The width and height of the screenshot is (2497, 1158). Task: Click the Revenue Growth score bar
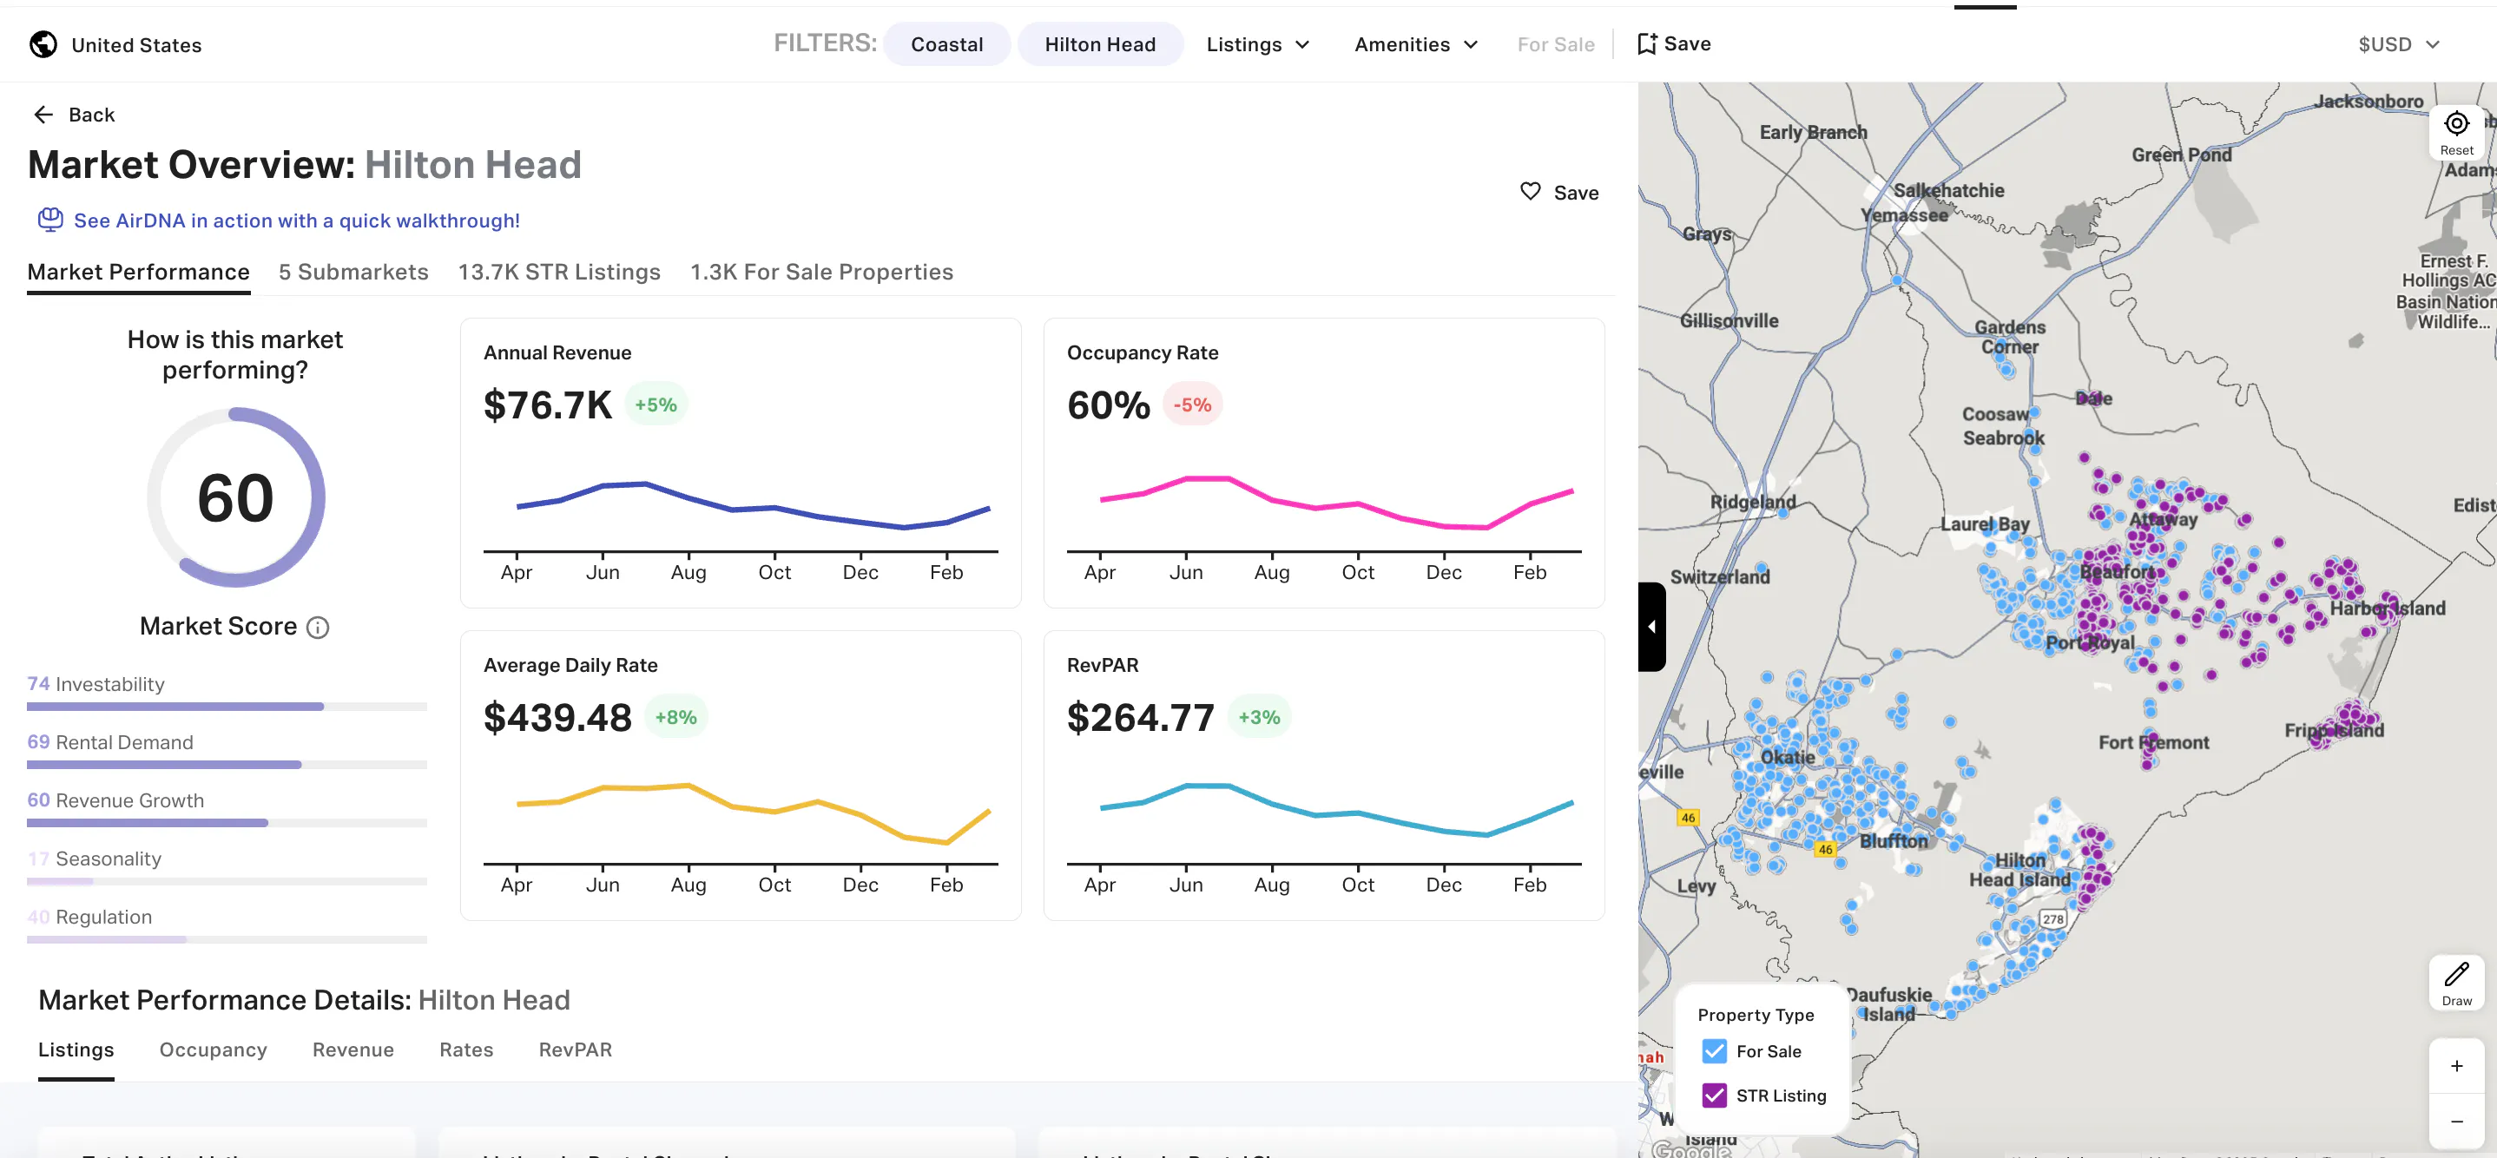click(x=227, y=824)
